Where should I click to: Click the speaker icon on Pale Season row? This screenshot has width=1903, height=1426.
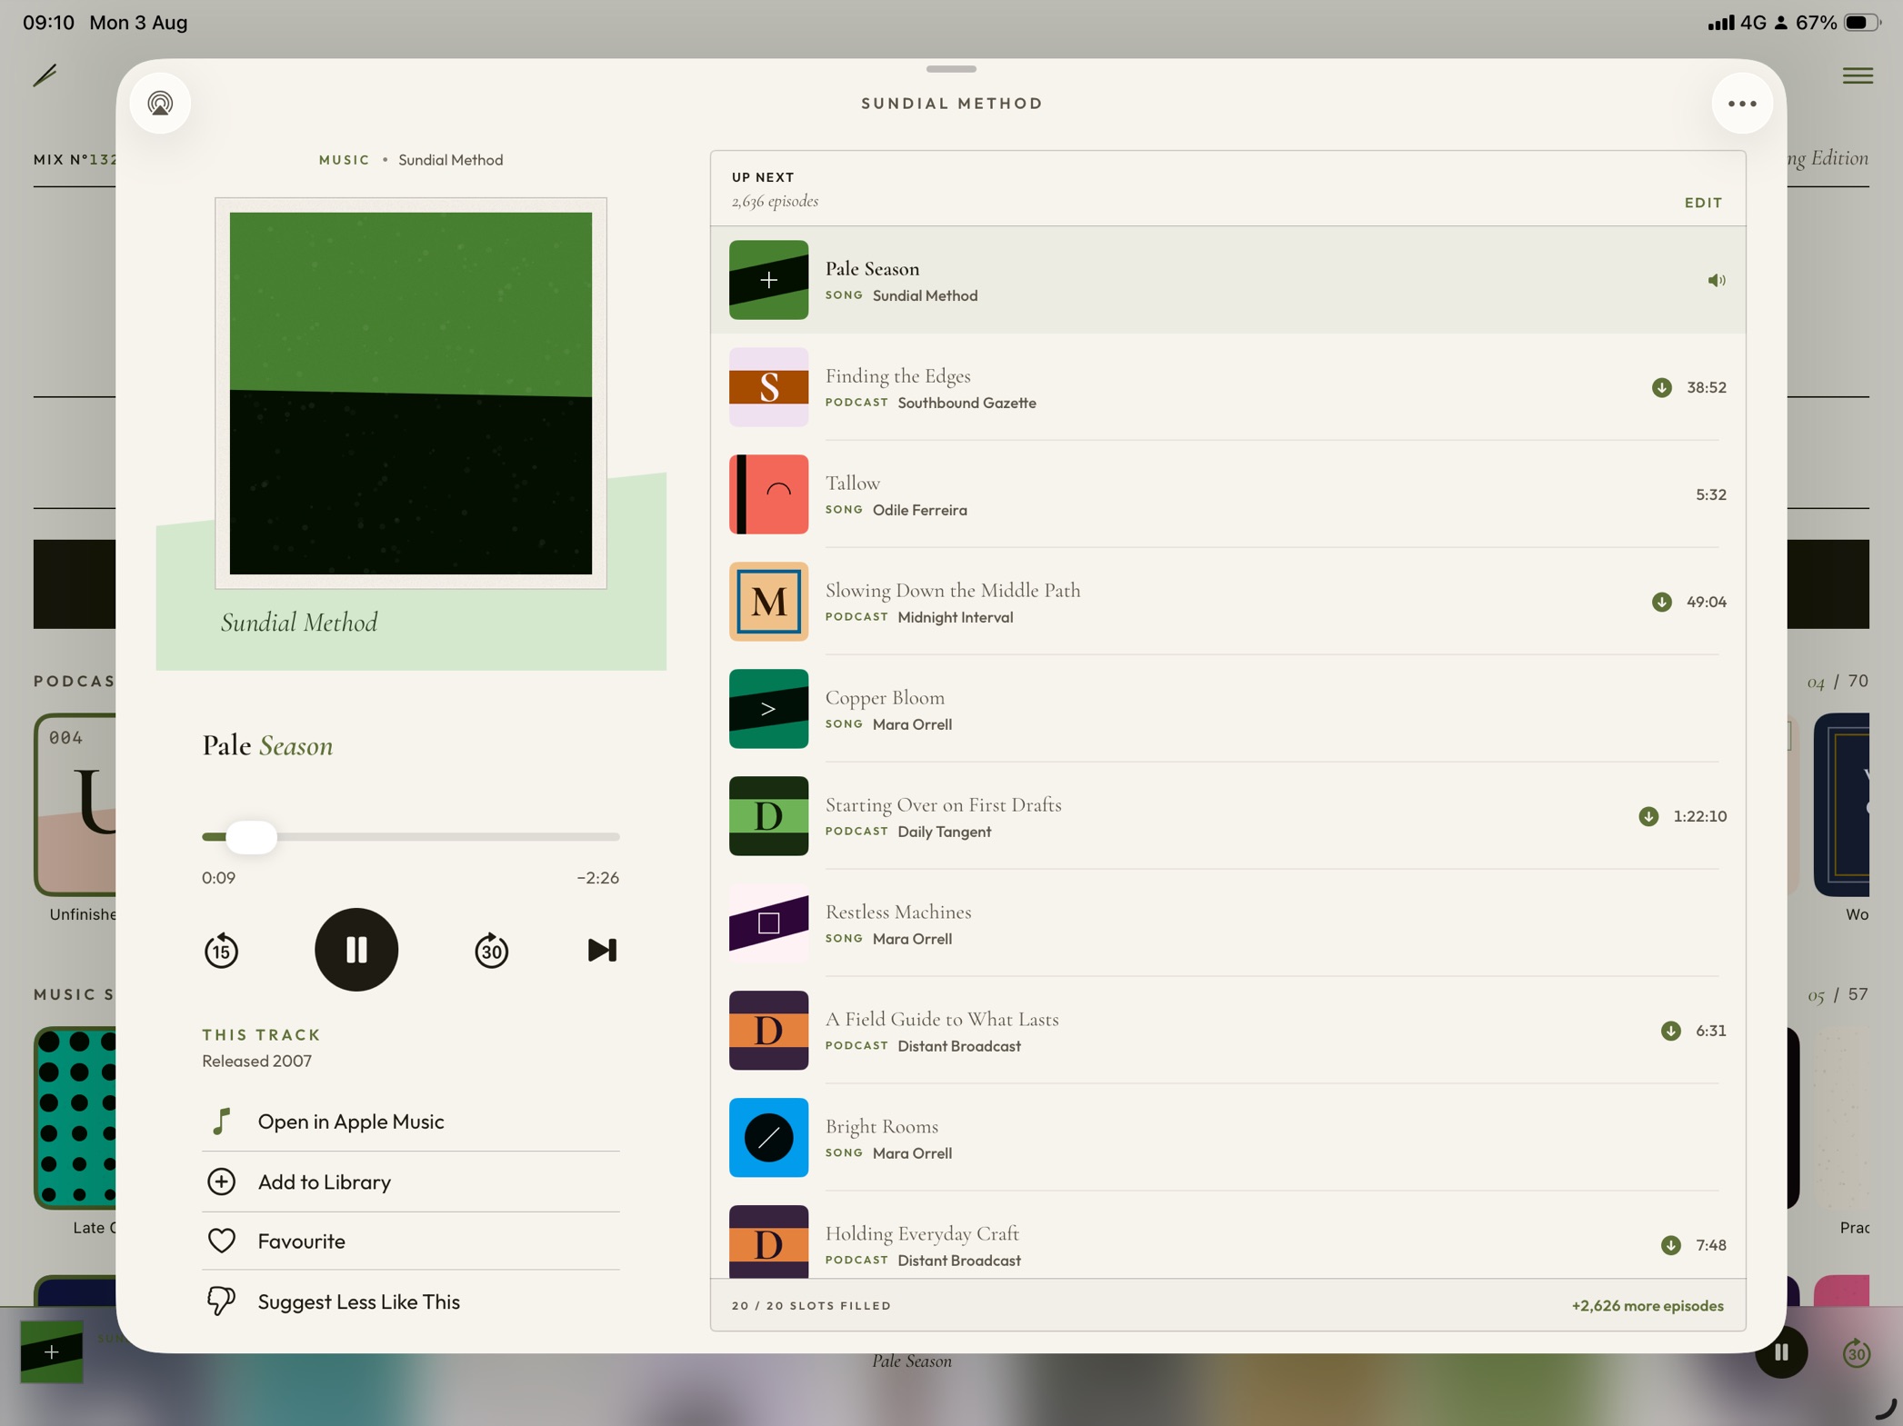(1716, 281)
